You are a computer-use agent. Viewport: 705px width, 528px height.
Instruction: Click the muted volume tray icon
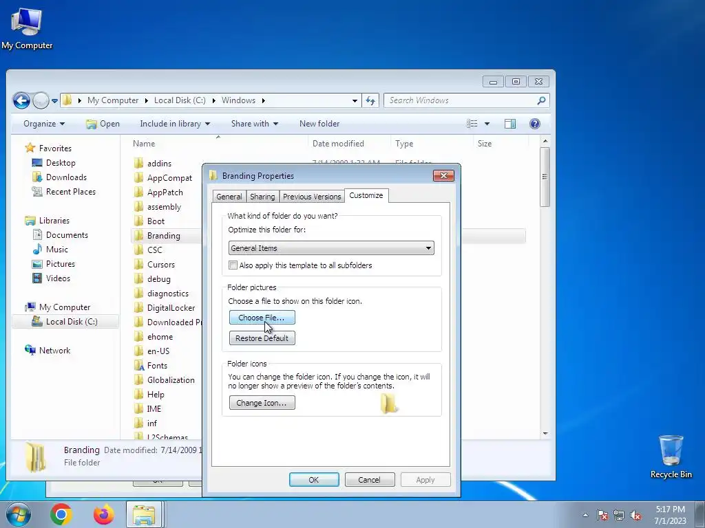(635, 516)
